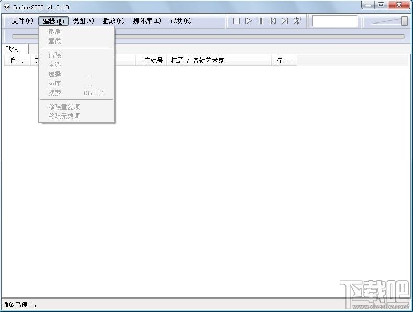Image resolution: width=413 pixels, height=312 pixels.
Task: Skip to the next track
Action: point(285,21)
